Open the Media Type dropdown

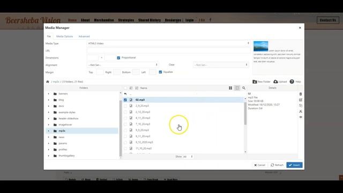(168, 43)
